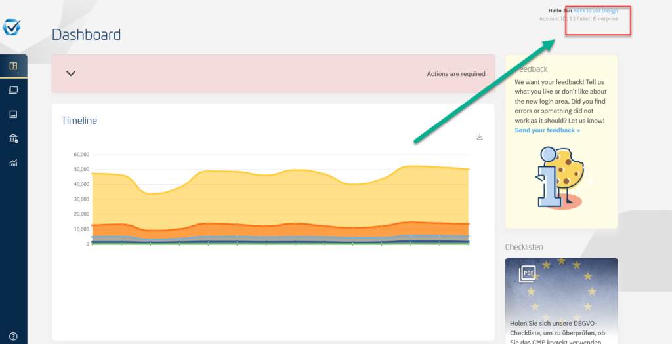
Task: Open the stacked folders sidebar icon
Action: (x=13, y=90)
